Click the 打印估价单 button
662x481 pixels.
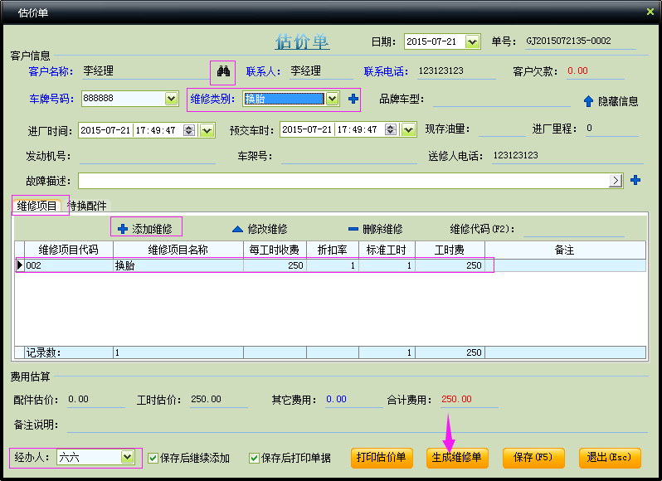tap(382, 458)
